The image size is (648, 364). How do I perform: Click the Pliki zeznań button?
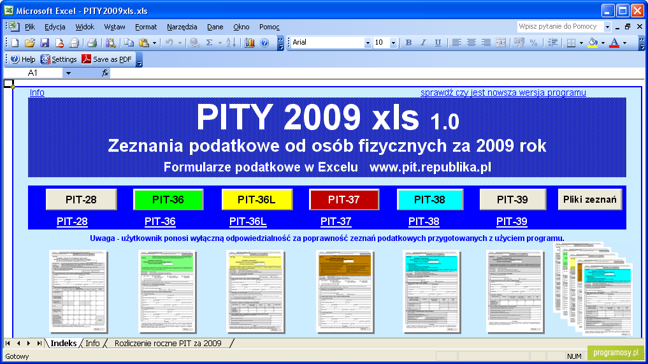[590, 200]
